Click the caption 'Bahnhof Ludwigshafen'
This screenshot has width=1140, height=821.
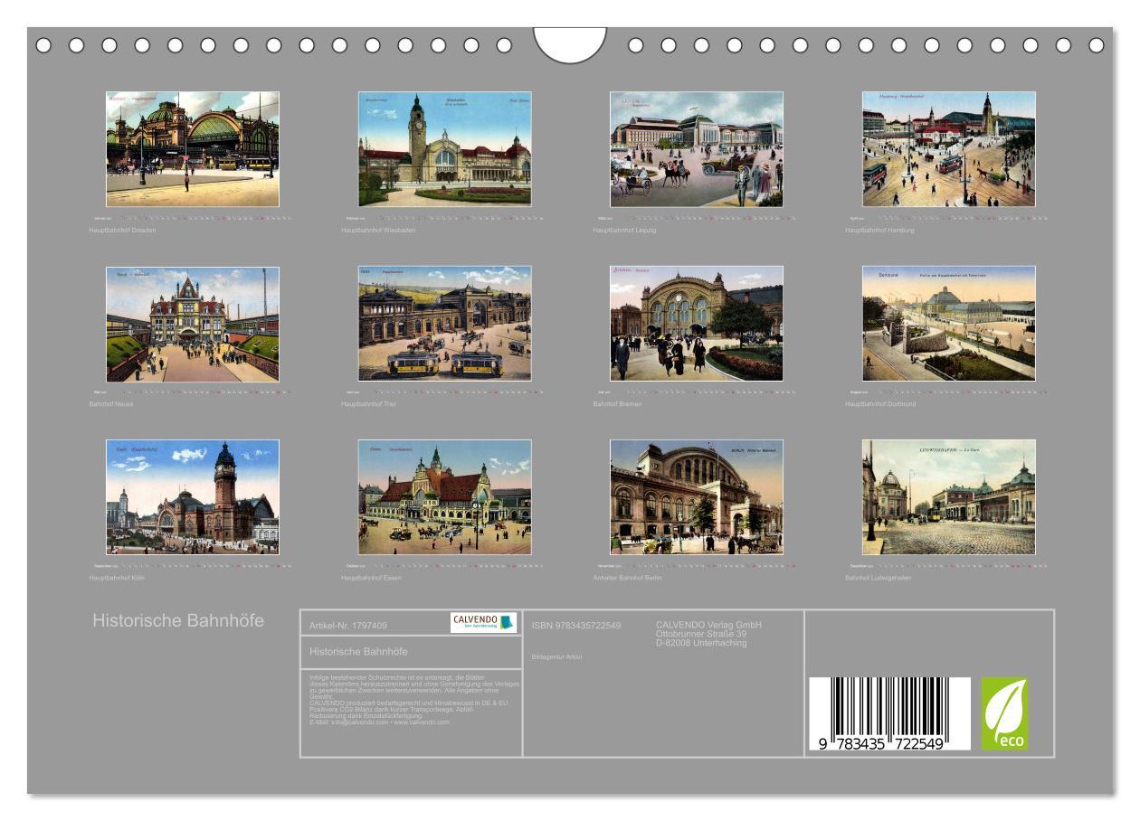(x=878, y=578)
